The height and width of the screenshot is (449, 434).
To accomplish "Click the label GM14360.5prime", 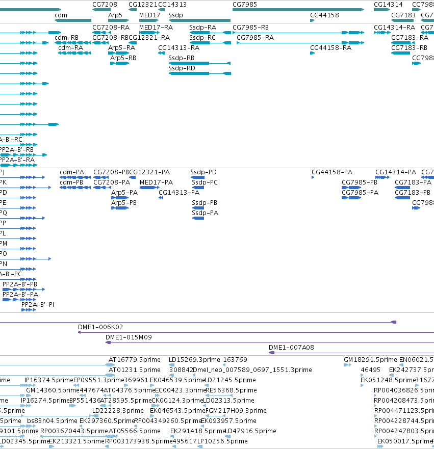I will pos(53,390).
